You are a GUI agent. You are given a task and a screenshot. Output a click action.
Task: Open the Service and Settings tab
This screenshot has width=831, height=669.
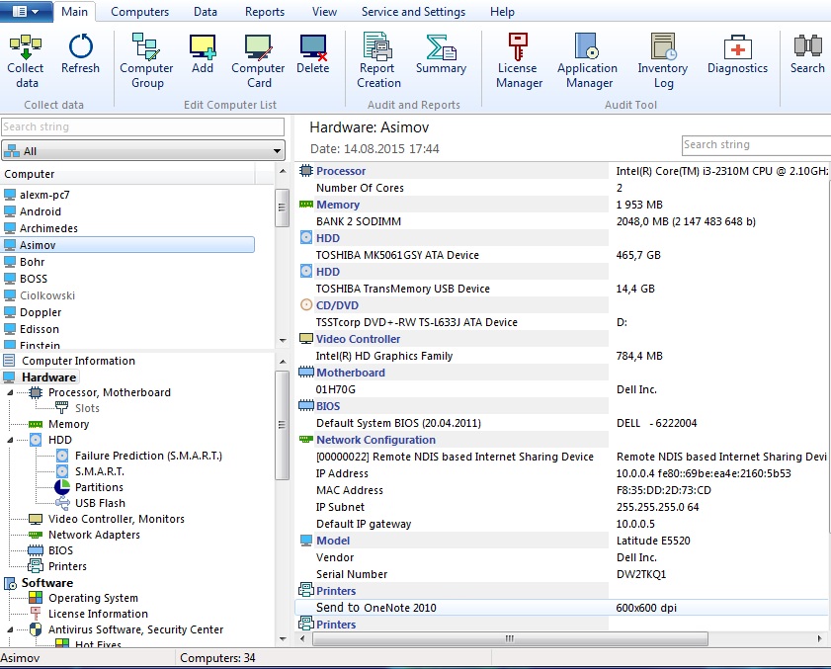coord(413,12)
